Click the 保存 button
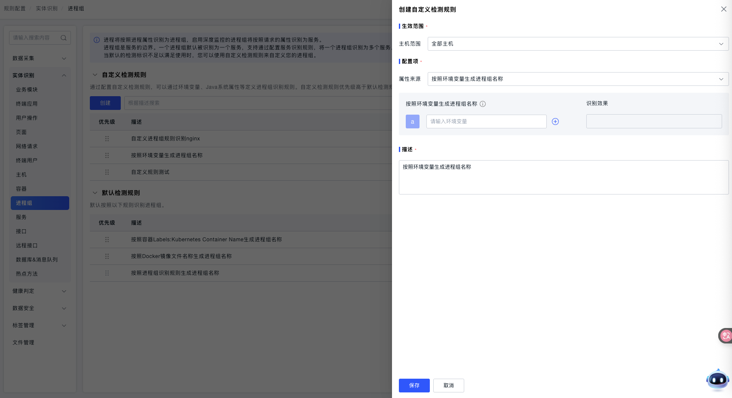This screenshot has height=398, width=732. (414, 386)
